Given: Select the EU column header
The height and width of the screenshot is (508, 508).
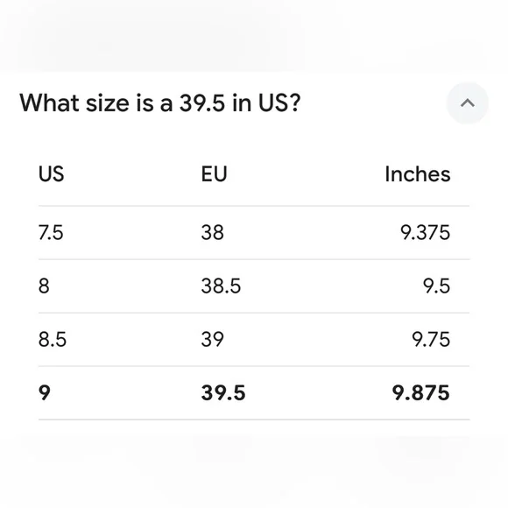Looking at the screenshot, I should point(215,174).
